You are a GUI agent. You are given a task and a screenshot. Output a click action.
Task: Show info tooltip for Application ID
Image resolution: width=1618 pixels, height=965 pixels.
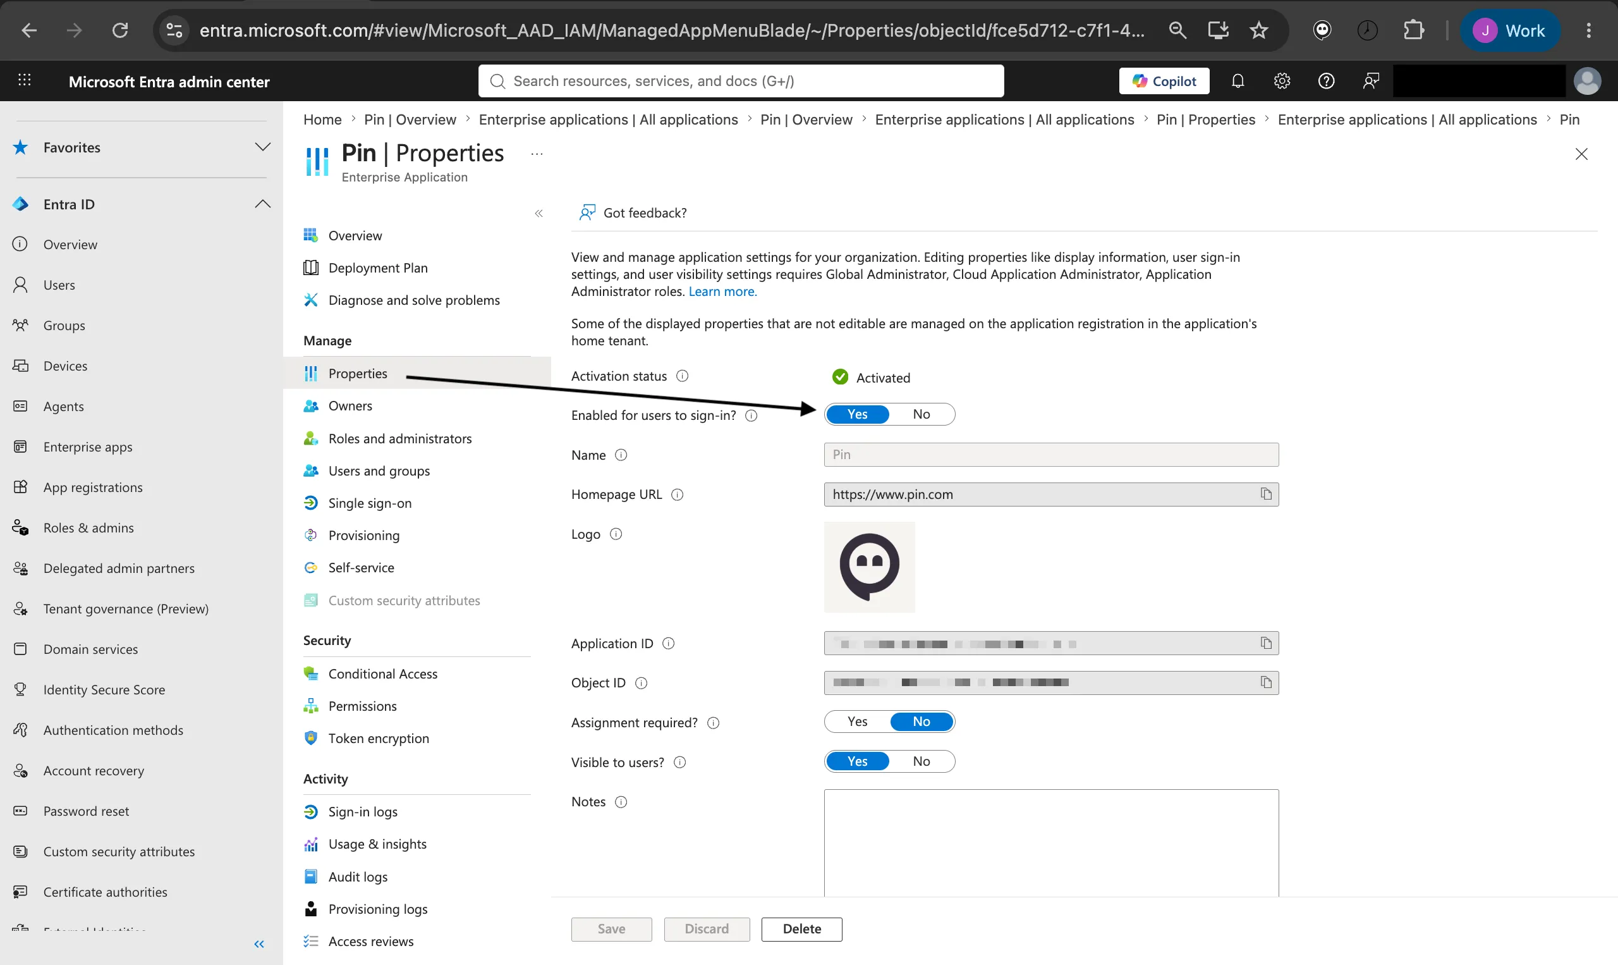pyautogui.click(x=668, y=644)
